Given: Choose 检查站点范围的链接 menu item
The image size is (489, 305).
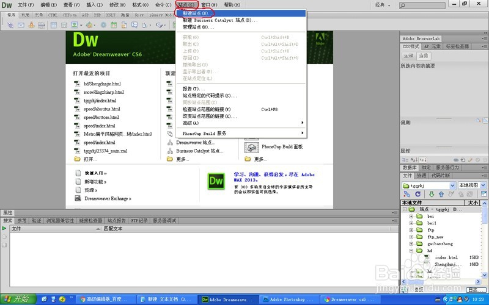Looking at the screenshot, I should pyautogui.click(x=241, y=109).
